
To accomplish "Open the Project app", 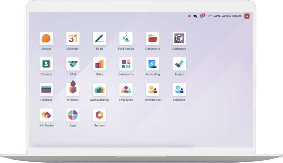I will pos(179,64).
